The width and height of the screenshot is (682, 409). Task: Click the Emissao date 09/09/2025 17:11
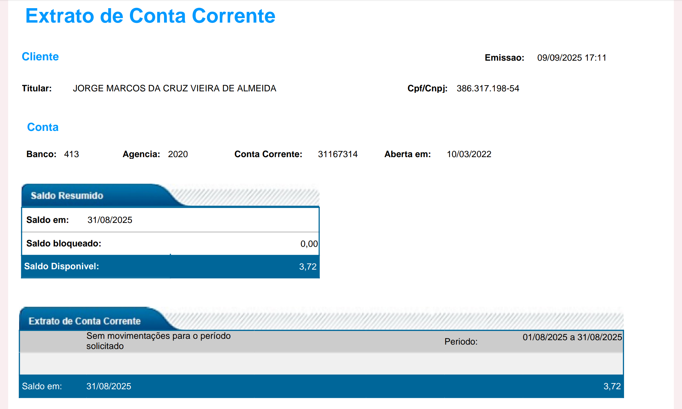tap(572, 58)
